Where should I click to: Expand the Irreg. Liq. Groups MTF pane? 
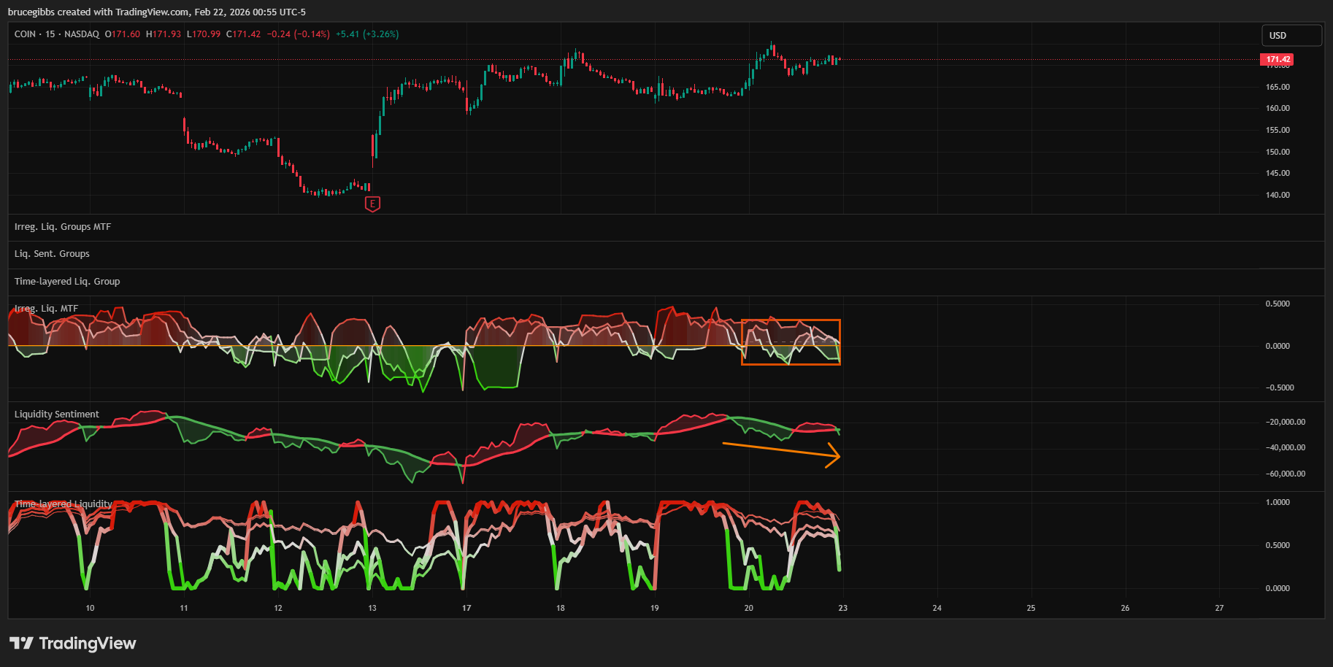coord(63,227)
